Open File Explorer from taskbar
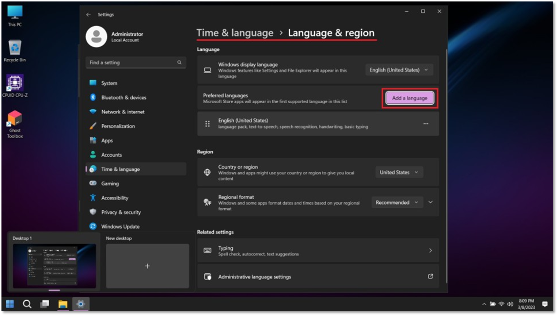Image resolution: width=558 pixels, height=316 pixels. tap(63, 304)
